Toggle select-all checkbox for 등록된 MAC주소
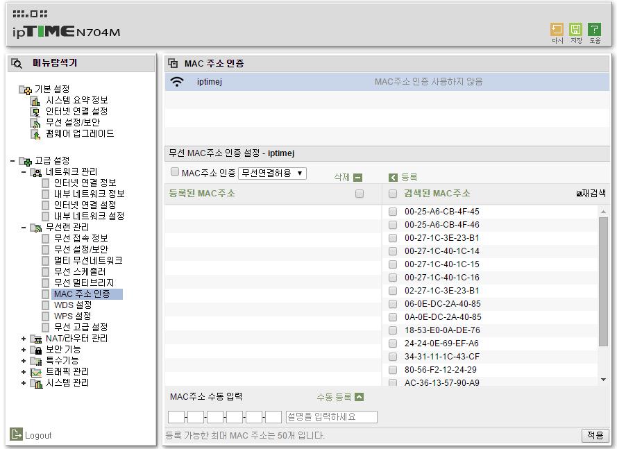This screenshot has height=449, width=617. 360,194
